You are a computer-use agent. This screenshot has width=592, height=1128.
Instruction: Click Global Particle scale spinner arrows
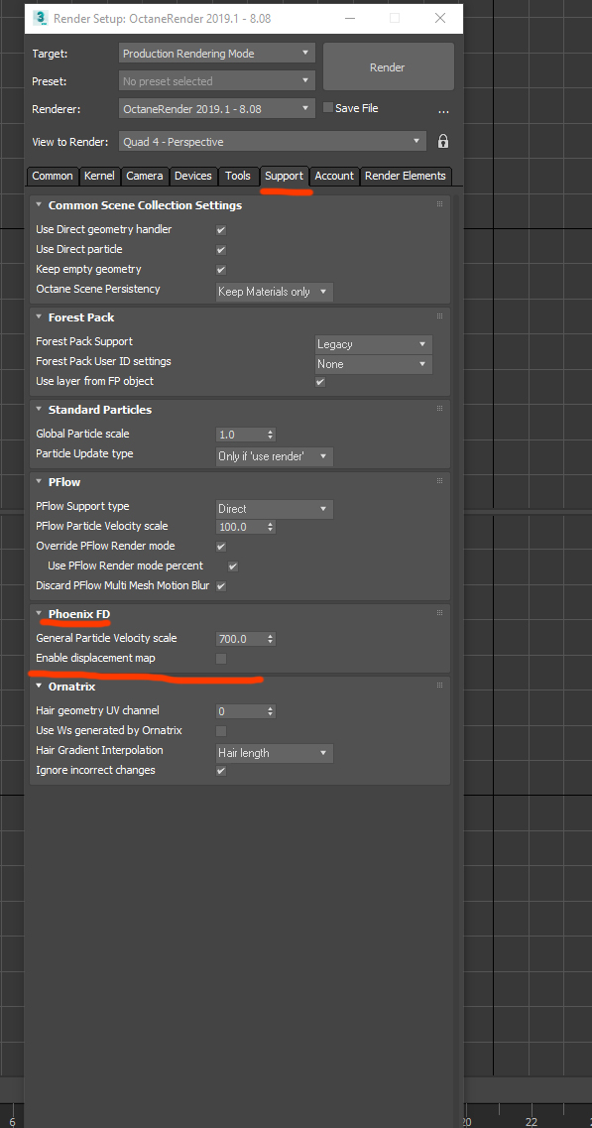pos(271,435)
